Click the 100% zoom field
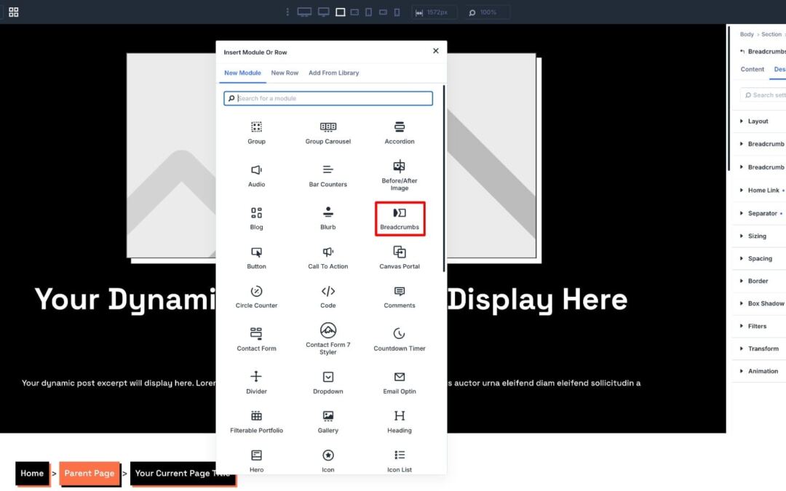 pos(487,12)
